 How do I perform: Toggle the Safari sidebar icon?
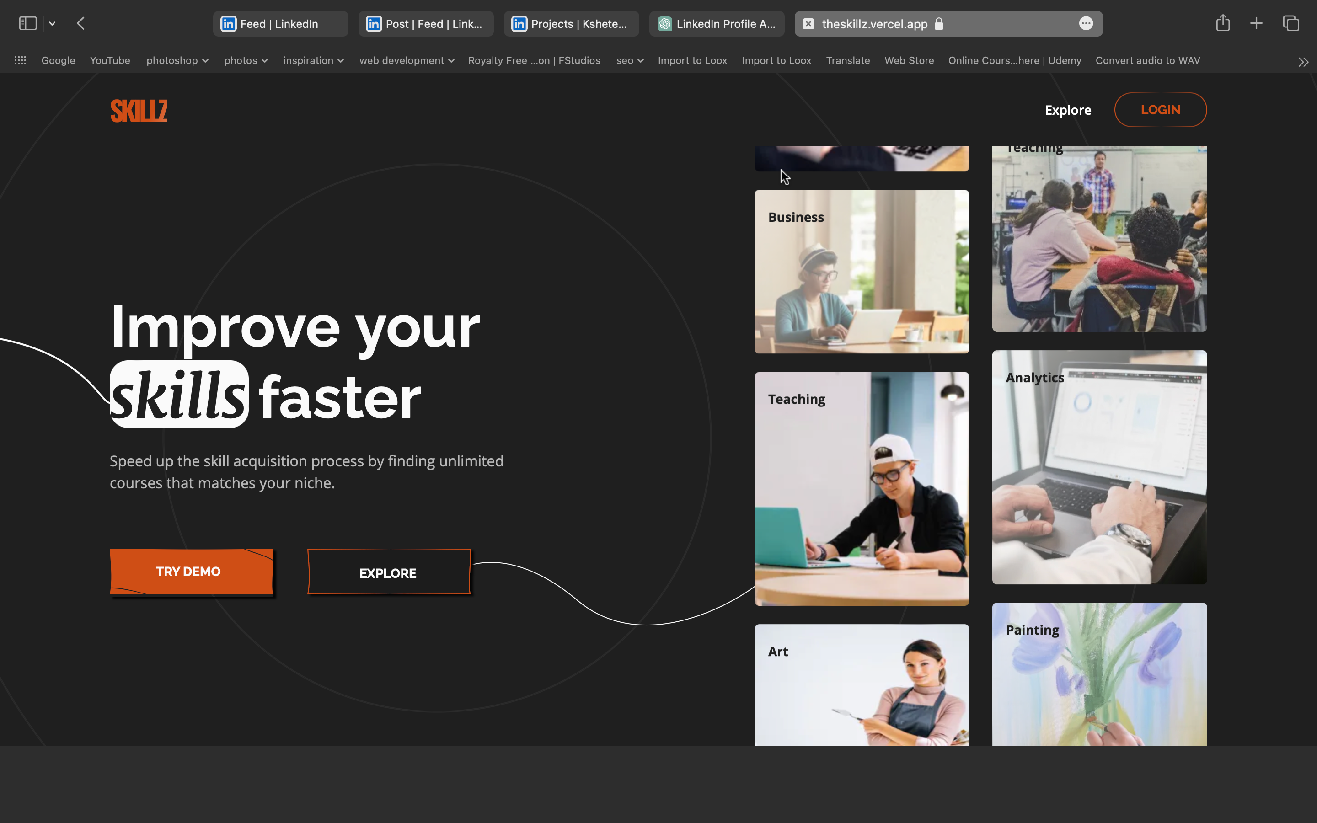28,23
